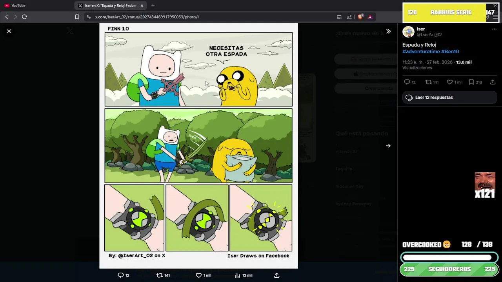Switch to the YouTube browser tab

tap(36, 5)
